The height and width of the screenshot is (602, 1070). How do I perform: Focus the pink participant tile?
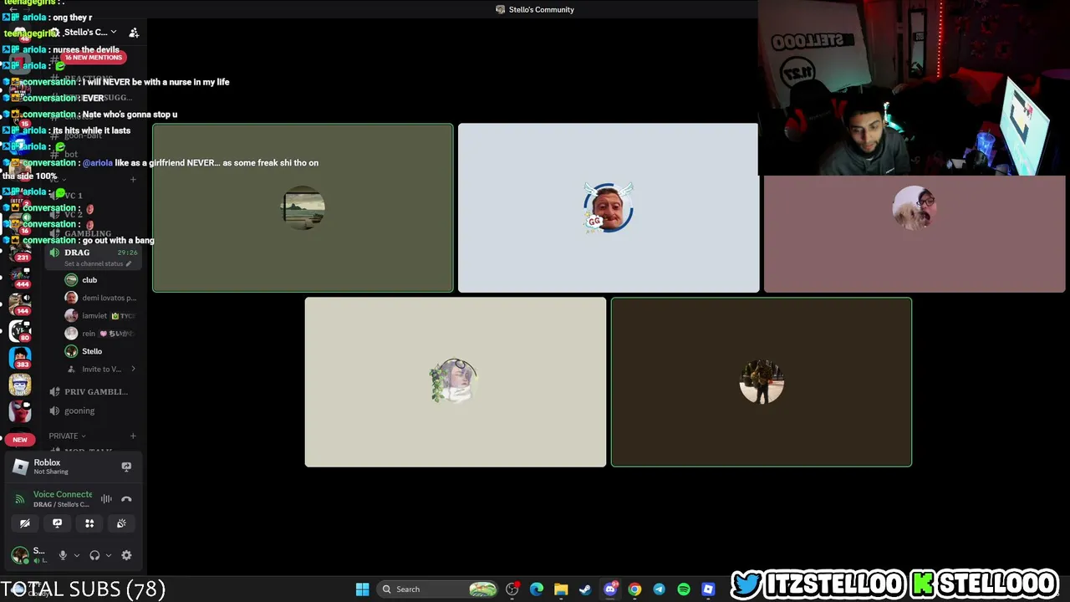coord(915,234)
